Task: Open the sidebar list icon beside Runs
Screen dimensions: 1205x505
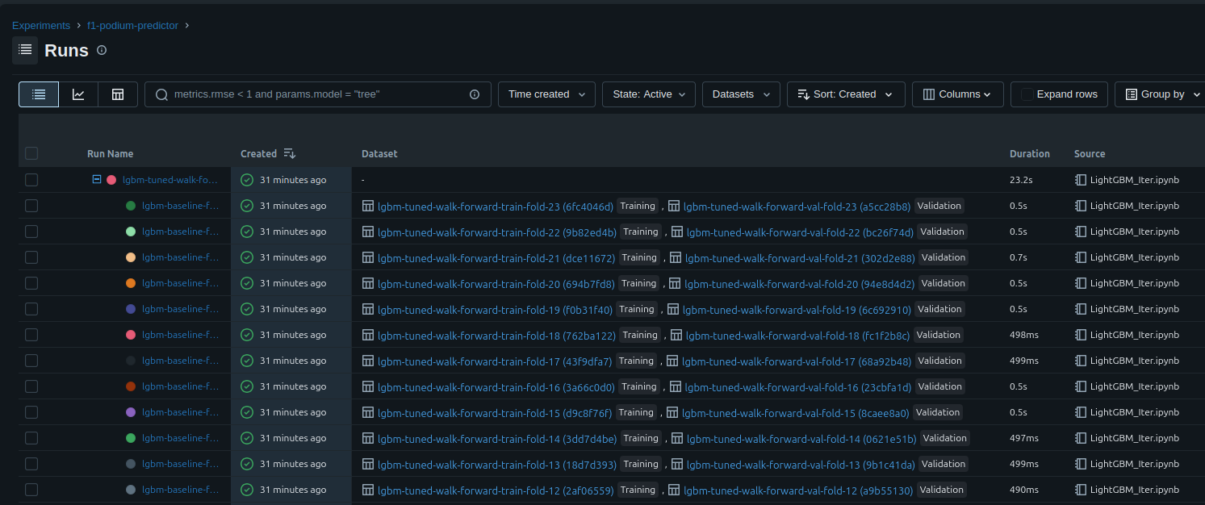Action: (25, 50)
